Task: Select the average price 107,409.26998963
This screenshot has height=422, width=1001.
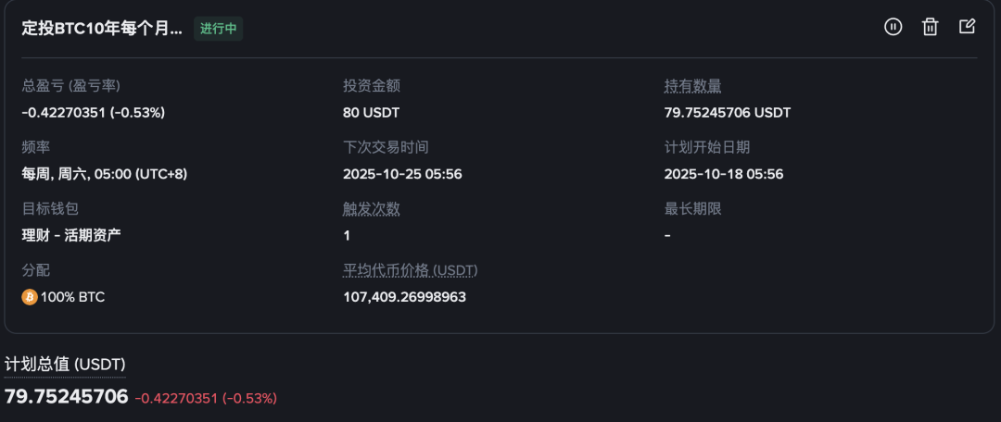Action: [x=404, y=297]
